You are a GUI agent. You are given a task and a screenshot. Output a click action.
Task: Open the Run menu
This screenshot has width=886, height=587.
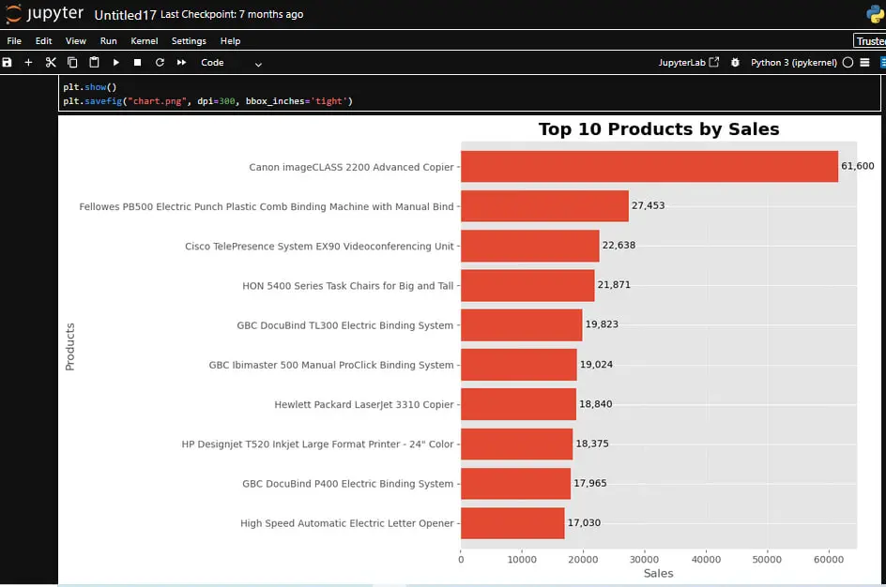tap(109, 40)
